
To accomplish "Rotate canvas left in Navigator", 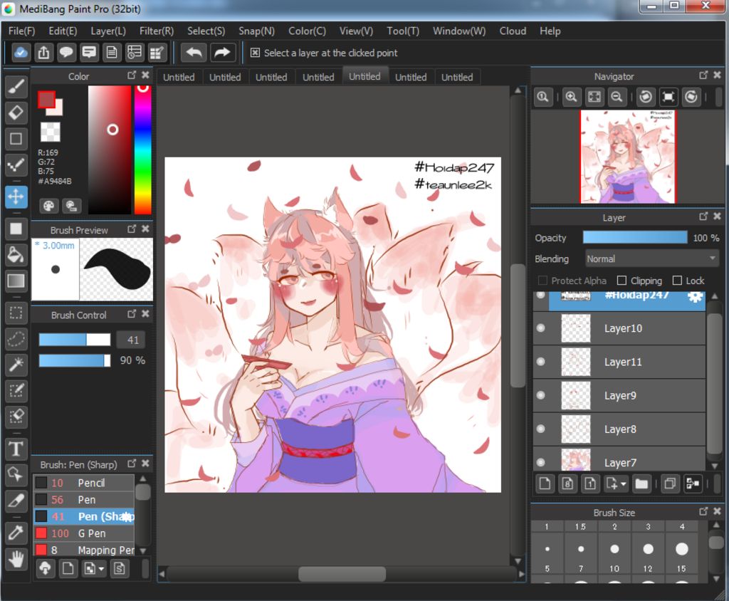I will 645,97.
